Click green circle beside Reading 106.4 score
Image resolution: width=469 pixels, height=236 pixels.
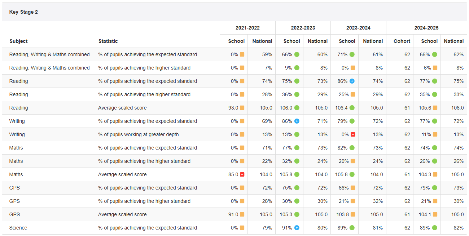352,108
